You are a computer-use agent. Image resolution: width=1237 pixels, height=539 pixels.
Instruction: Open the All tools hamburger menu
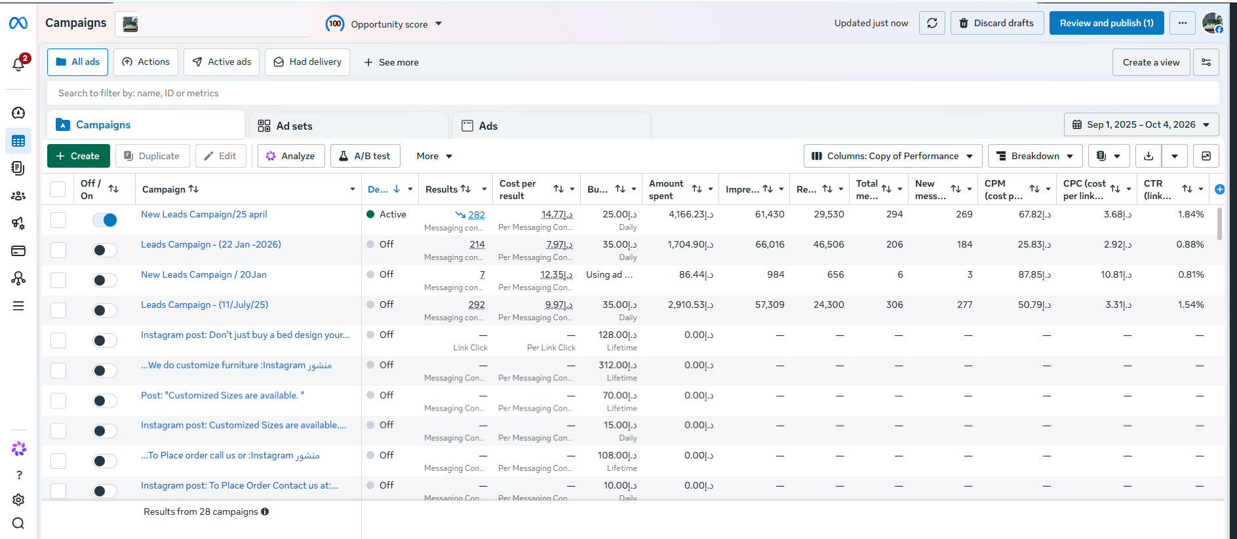click(x=18, y=306)
